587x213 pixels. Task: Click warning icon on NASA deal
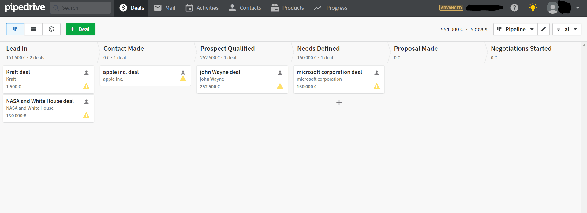pyautogui.click(x=86, y=116)
